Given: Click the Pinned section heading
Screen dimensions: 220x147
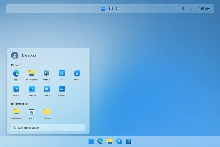Looking at the screenshot, I should click(15, 65).
